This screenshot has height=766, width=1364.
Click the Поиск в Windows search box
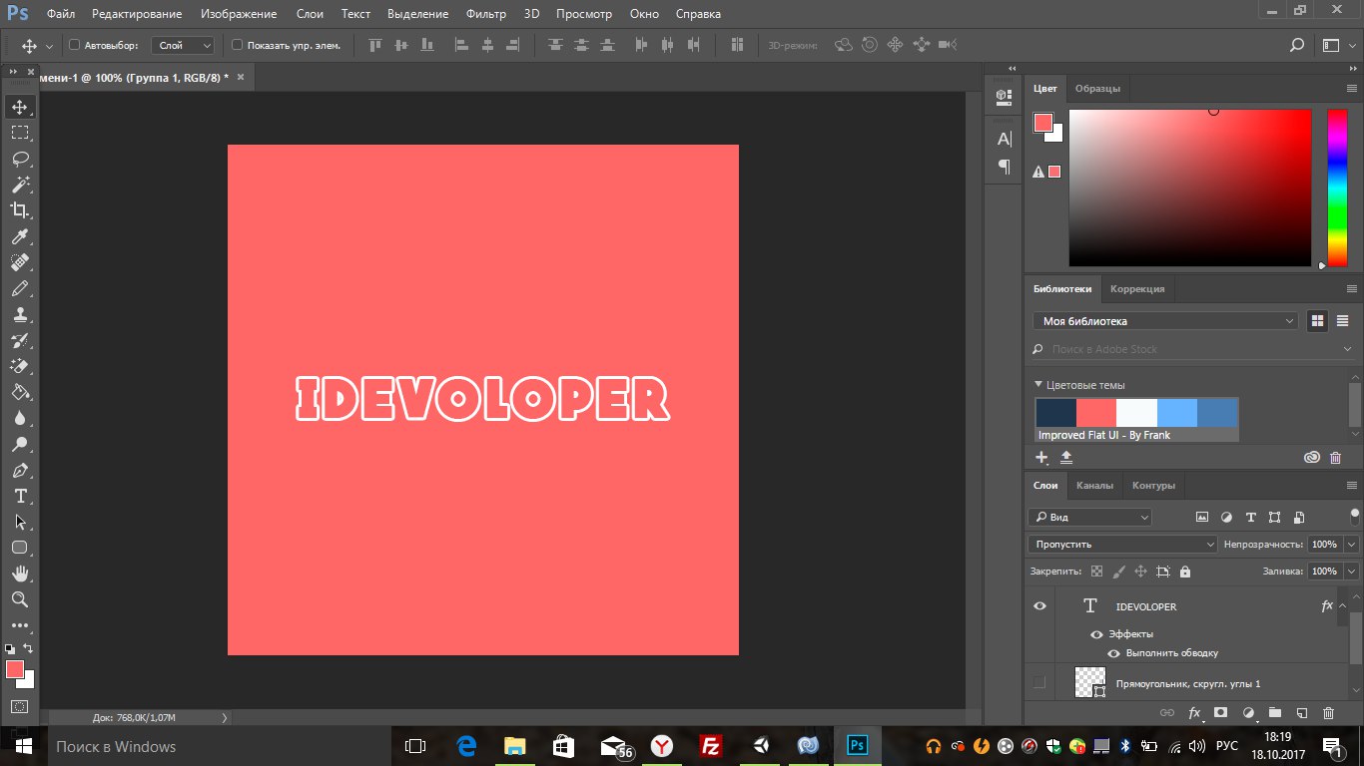[115, 747]
